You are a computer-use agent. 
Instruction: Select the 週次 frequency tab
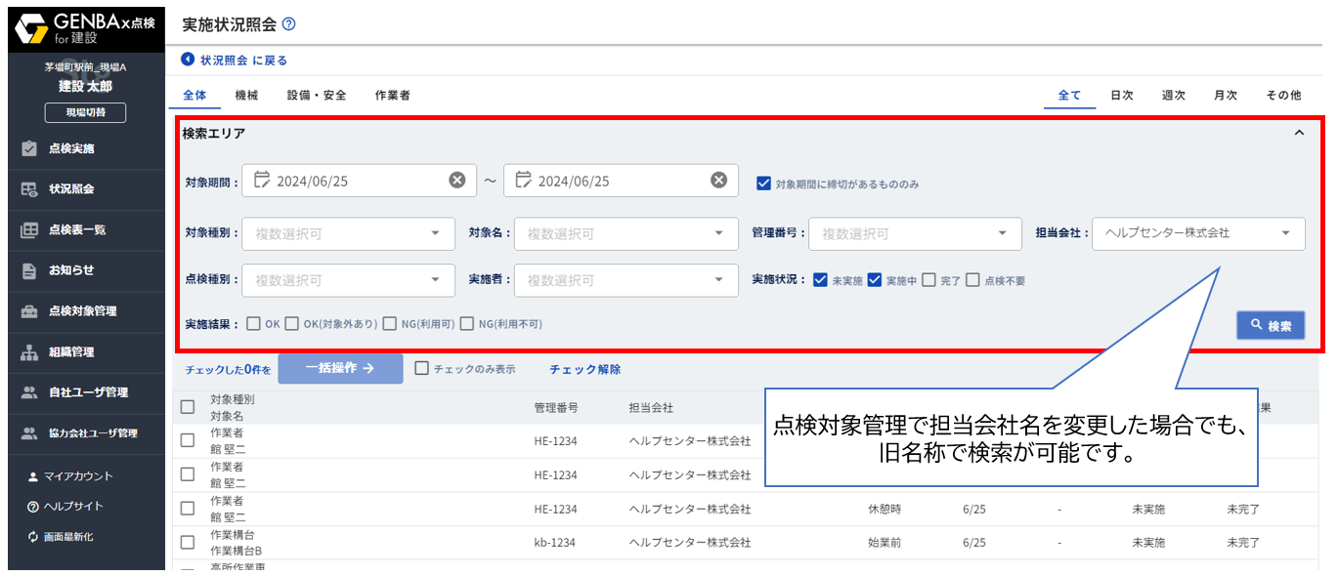(x=1173, y=96)
